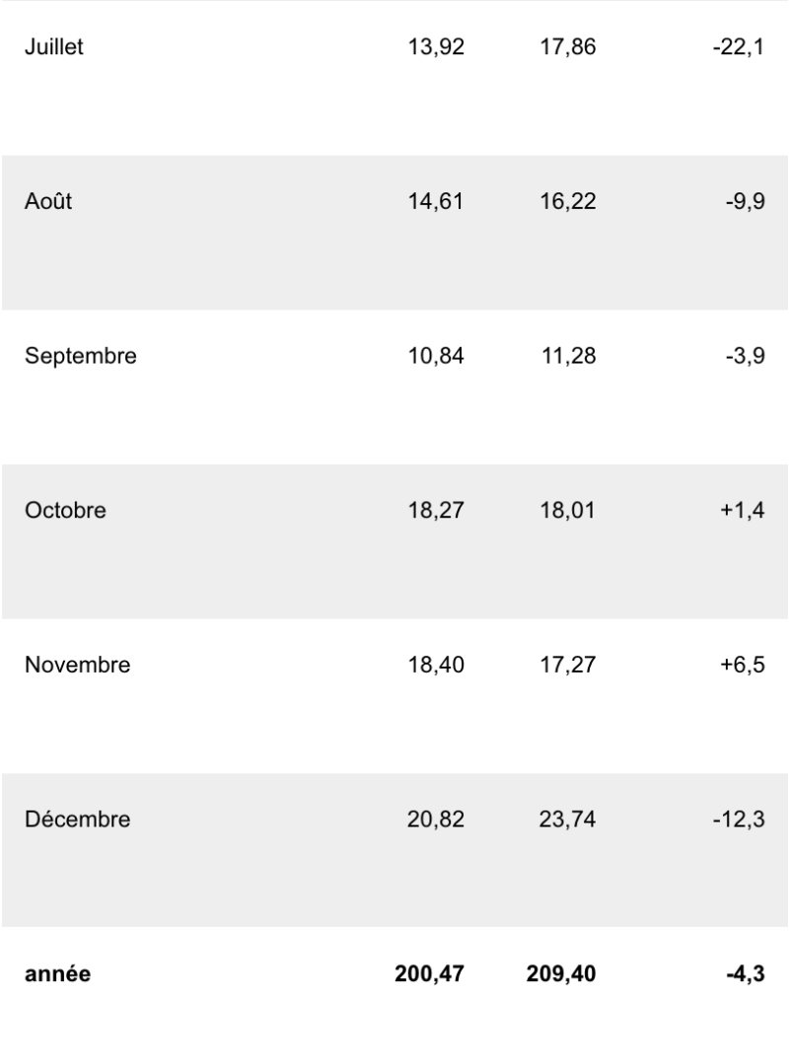This screenshot has width=789, height=1063.
Task: Select the 10,84 value for Septembre
Action: (x=435, y=357)
